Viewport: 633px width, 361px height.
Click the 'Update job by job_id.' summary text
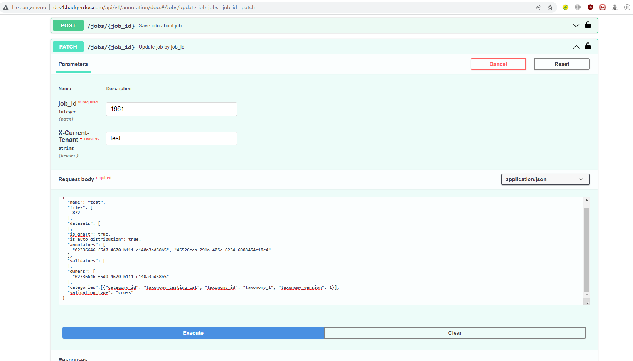(162, 47)
